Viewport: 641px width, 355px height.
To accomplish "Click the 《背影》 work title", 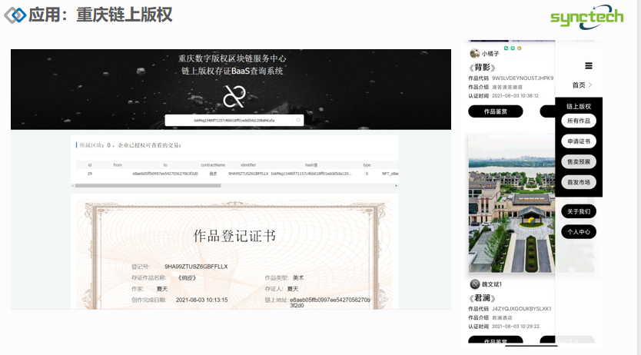I will 482,68.
